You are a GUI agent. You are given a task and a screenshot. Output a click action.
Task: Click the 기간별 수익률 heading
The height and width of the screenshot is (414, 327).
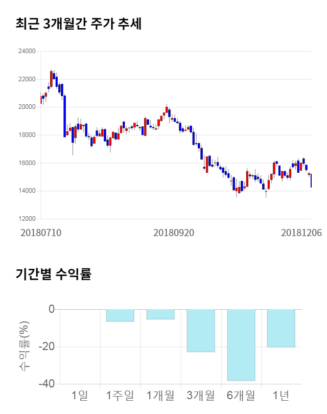point(53,274)
